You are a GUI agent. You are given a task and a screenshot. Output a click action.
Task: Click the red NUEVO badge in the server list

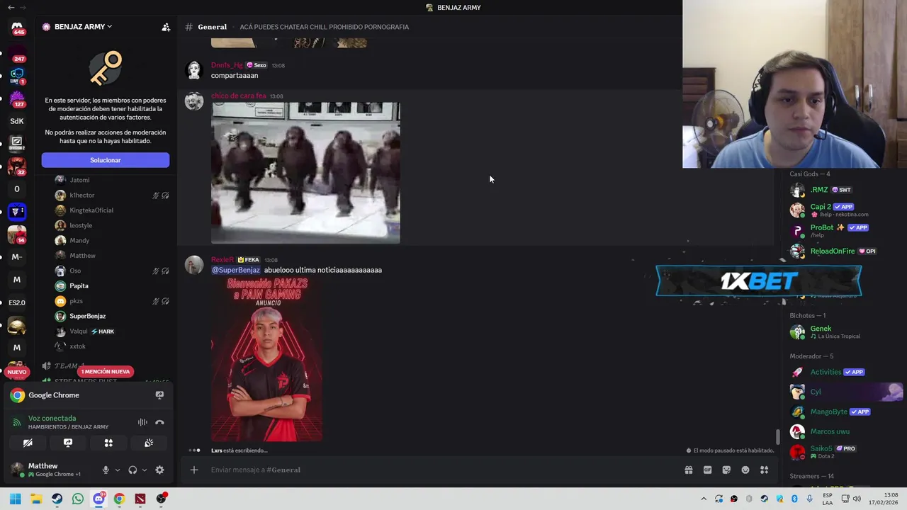pyautogui.click(x=17, y=372)
